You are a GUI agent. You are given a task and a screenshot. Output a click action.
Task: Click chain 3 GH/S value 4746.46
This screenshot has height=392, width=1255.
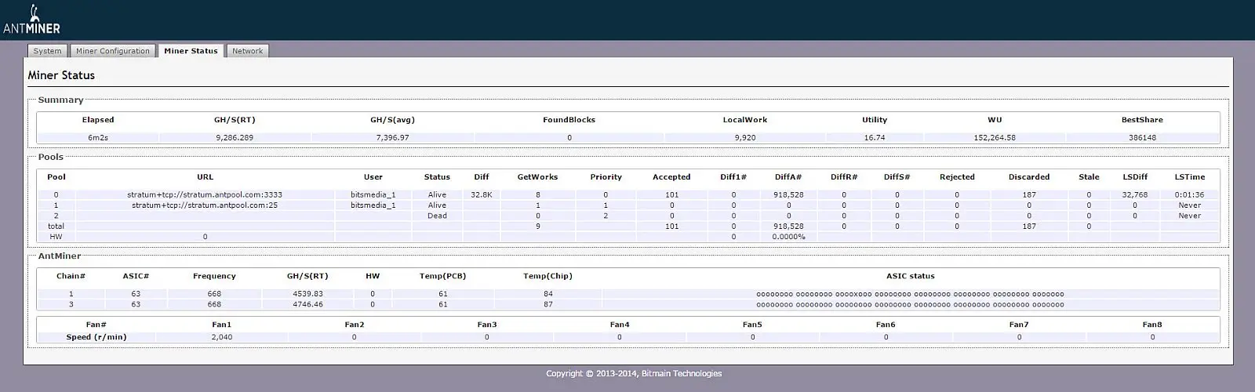[x=307, y=304]
